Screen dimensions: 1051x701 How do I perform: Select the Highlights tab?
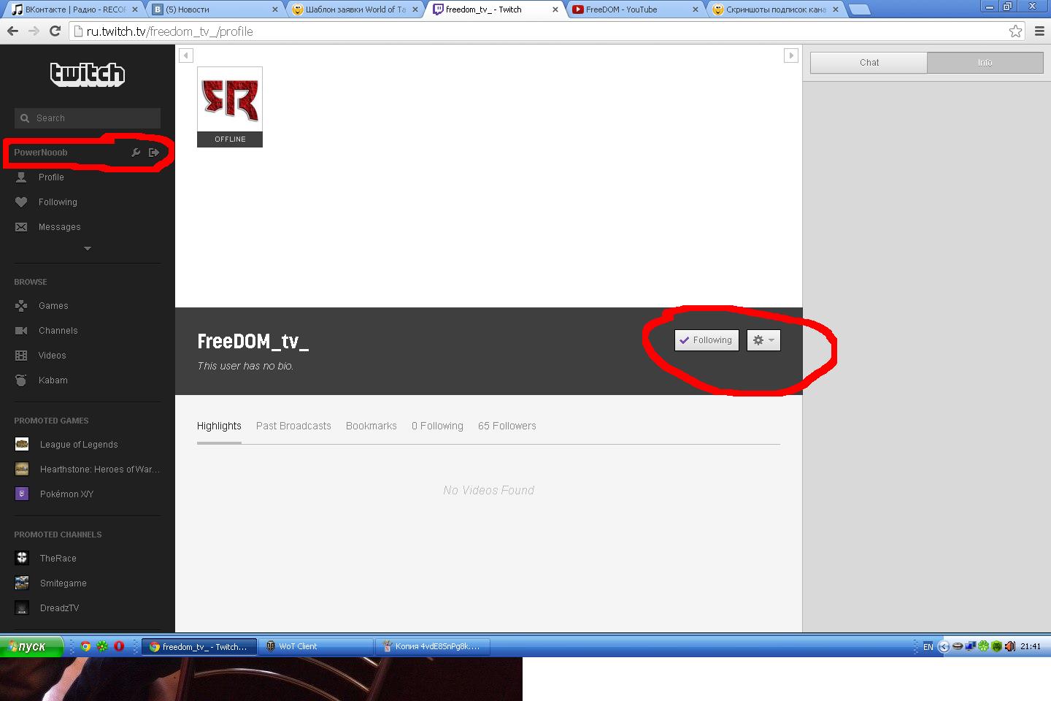tap(219, 426)
